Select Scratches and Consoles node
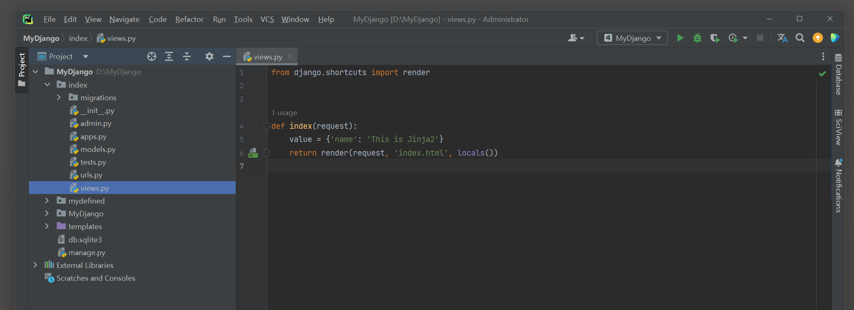 coord(96,278)
